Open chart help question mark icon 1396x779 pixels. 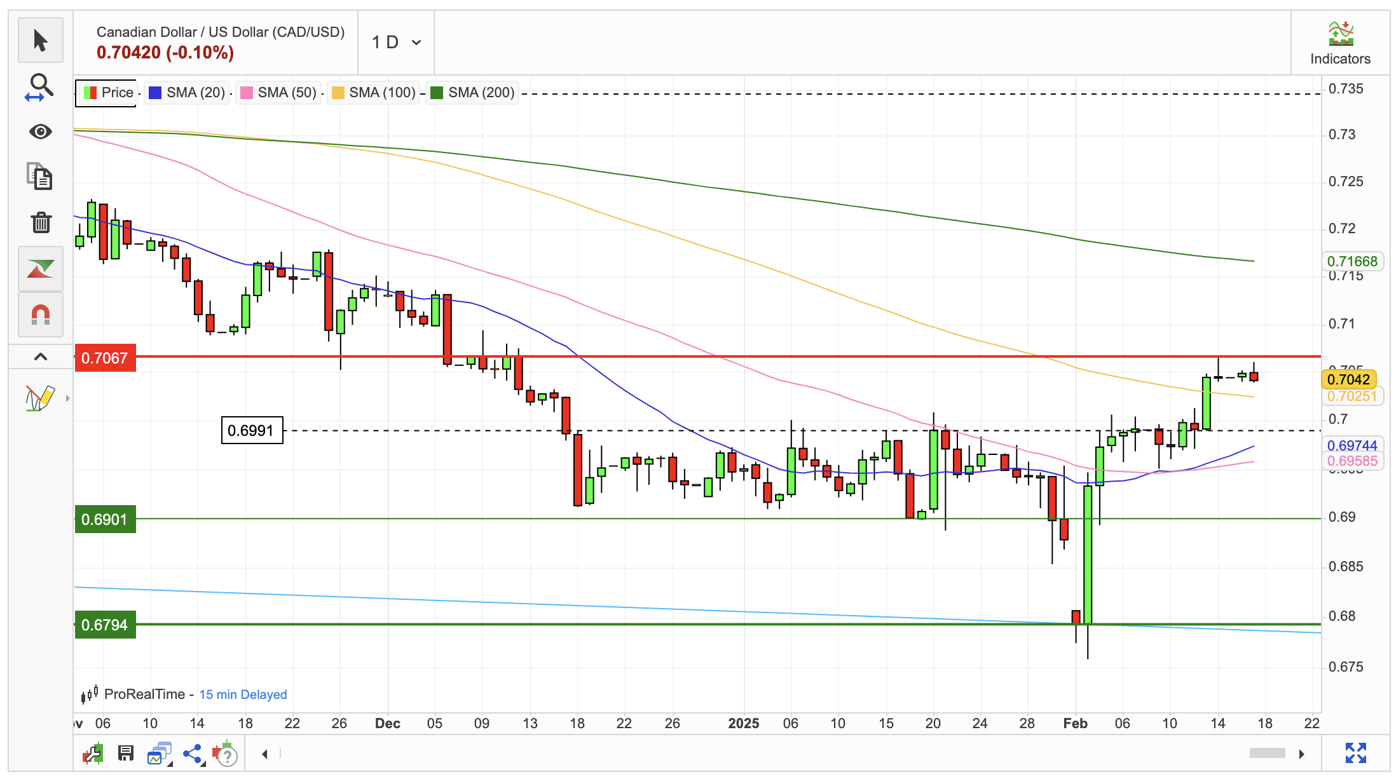(x=225, y=754)
